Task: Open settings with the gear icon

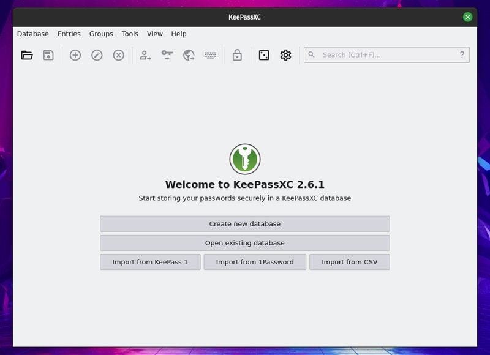Action: point(285,55)
